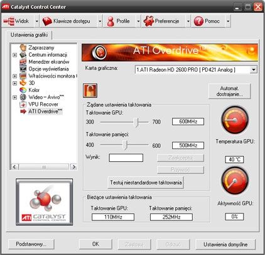Click the Automat. dostrajanie button
Viewport: 265px width, 255px height.
[229, 91]
